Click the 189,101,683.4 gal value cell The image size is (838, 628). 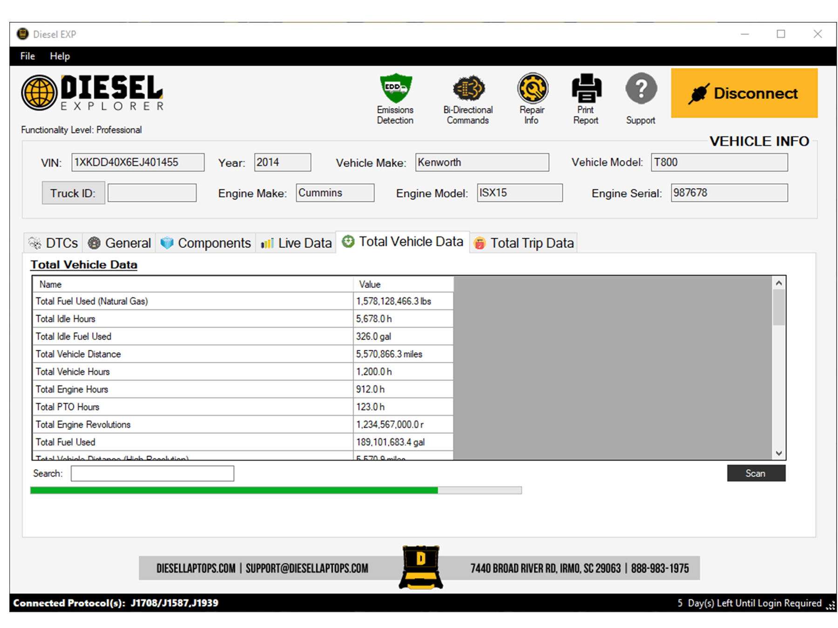click(x=404, y=442)
